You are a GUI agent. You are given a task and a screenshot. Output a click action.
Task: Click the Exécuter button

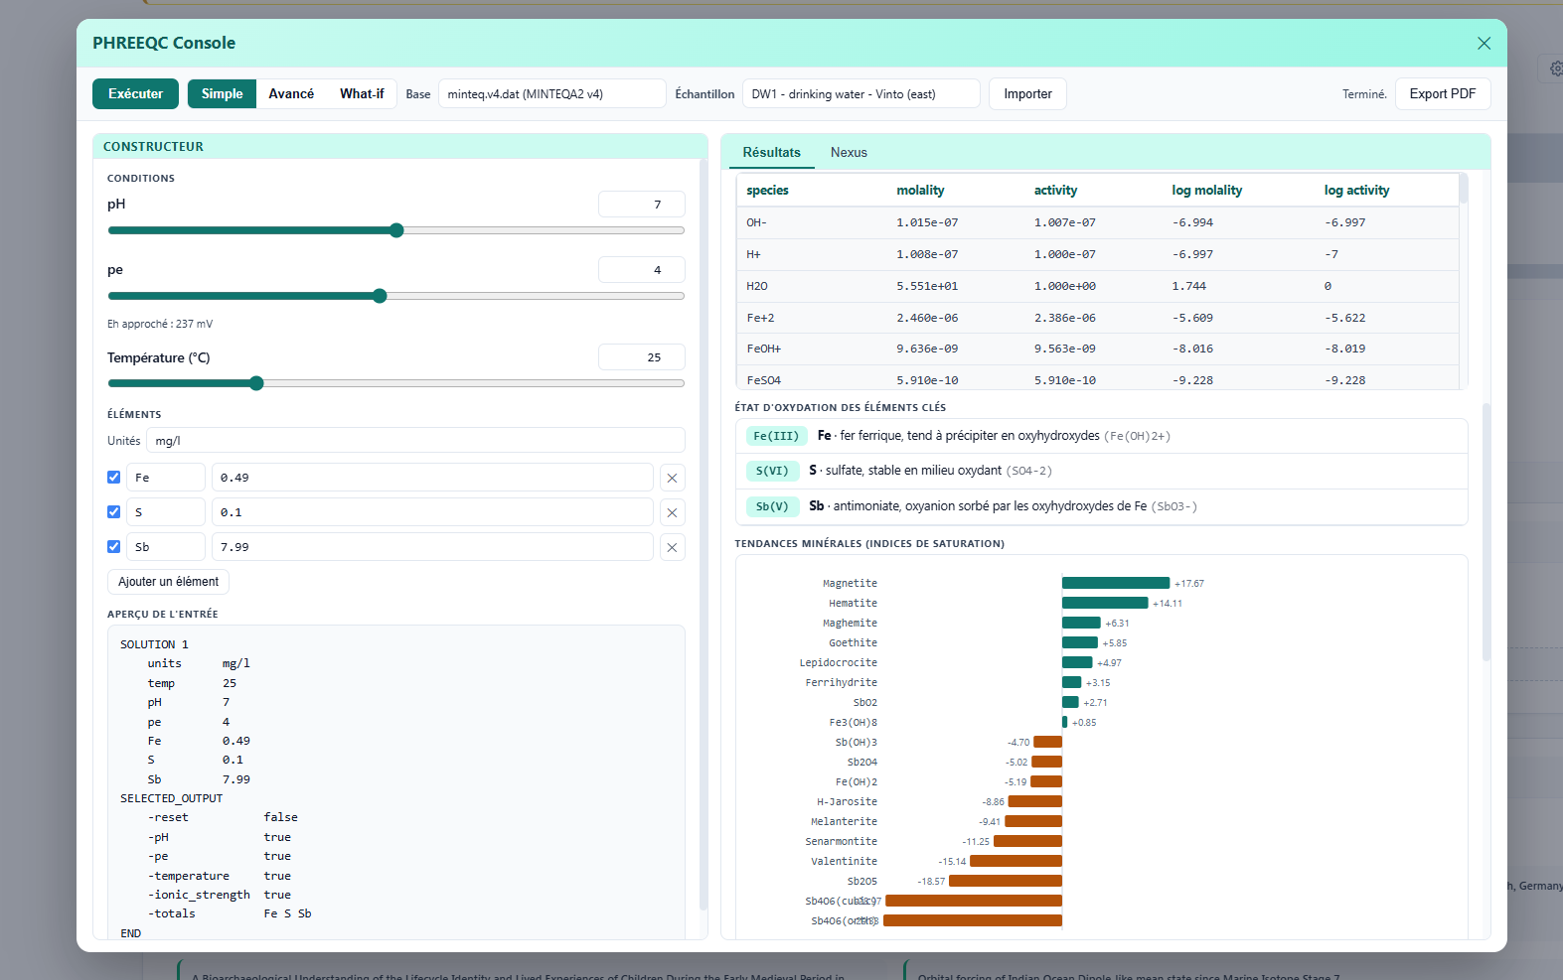click(135, 93)
